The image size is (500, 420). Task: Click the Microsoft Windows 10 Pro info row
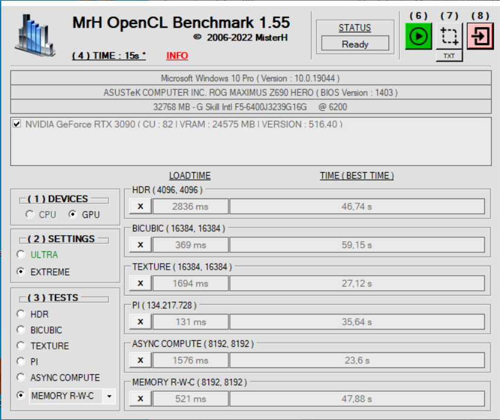click(x=251, y=78)
